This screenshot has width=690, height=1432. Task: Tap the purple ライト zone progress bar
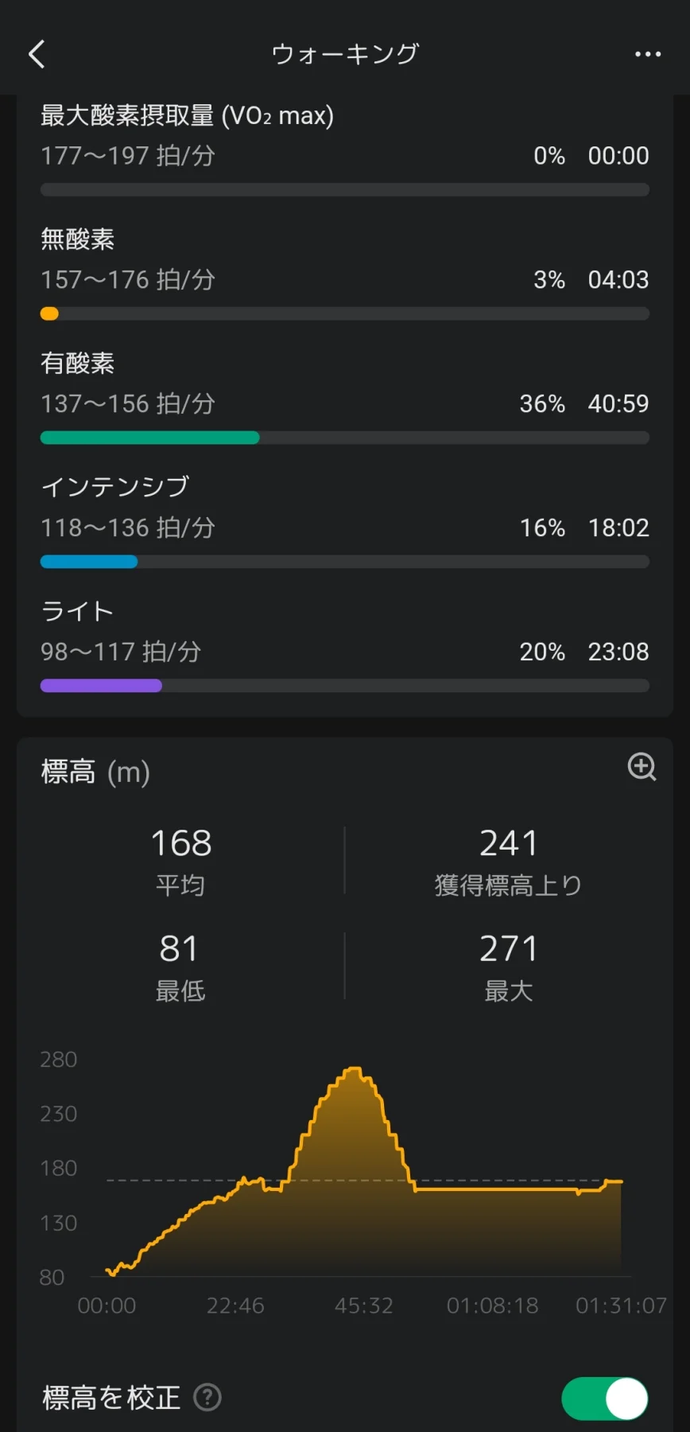click(101, 686)
